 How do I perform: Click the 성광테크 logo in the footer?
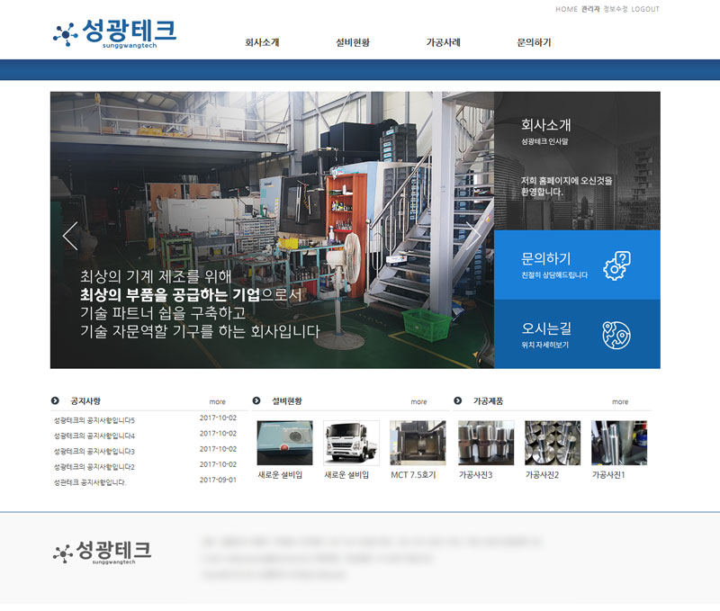pos(102,551)
